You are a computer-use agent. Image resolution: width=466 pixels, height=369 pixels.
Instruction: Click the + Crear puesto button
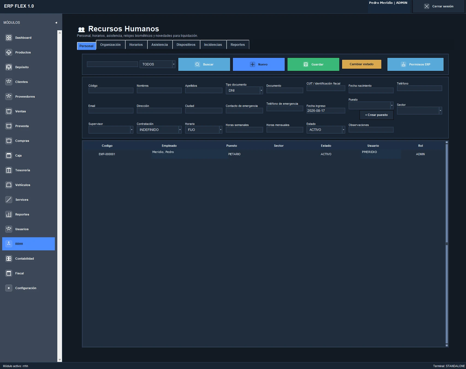click(x=376, y=115)
